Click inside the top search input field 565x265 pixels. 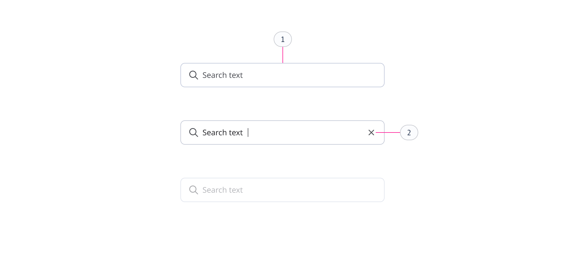282,75
